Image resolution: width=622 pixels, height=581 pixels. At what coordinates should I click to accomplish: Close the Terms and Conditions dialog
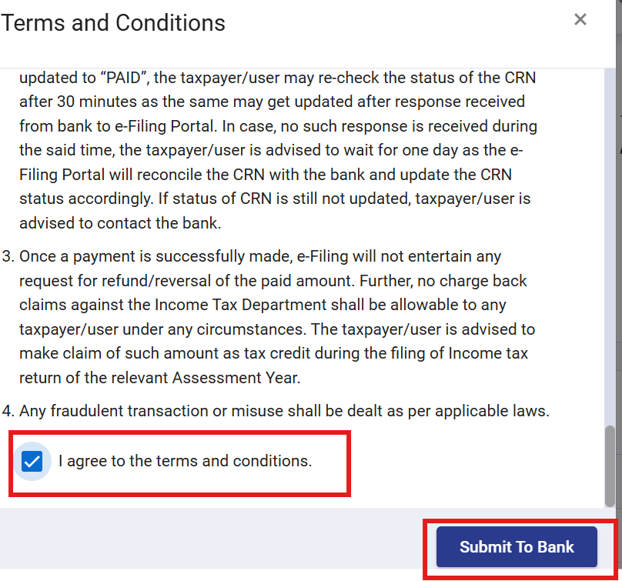click(x=580, y=20)
